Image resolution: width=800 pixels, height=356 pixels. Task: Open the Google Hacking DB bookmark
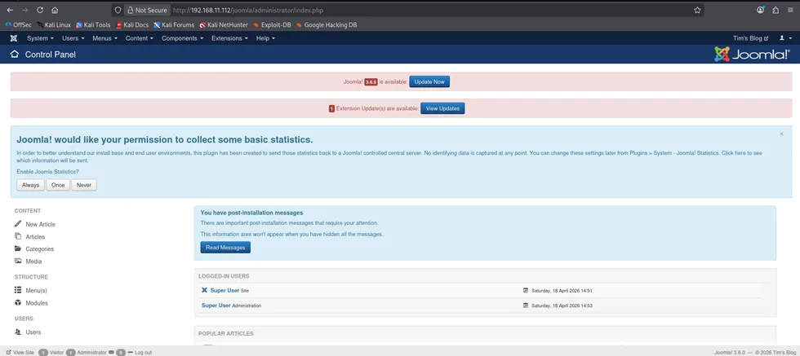click(x=327, y=24)
